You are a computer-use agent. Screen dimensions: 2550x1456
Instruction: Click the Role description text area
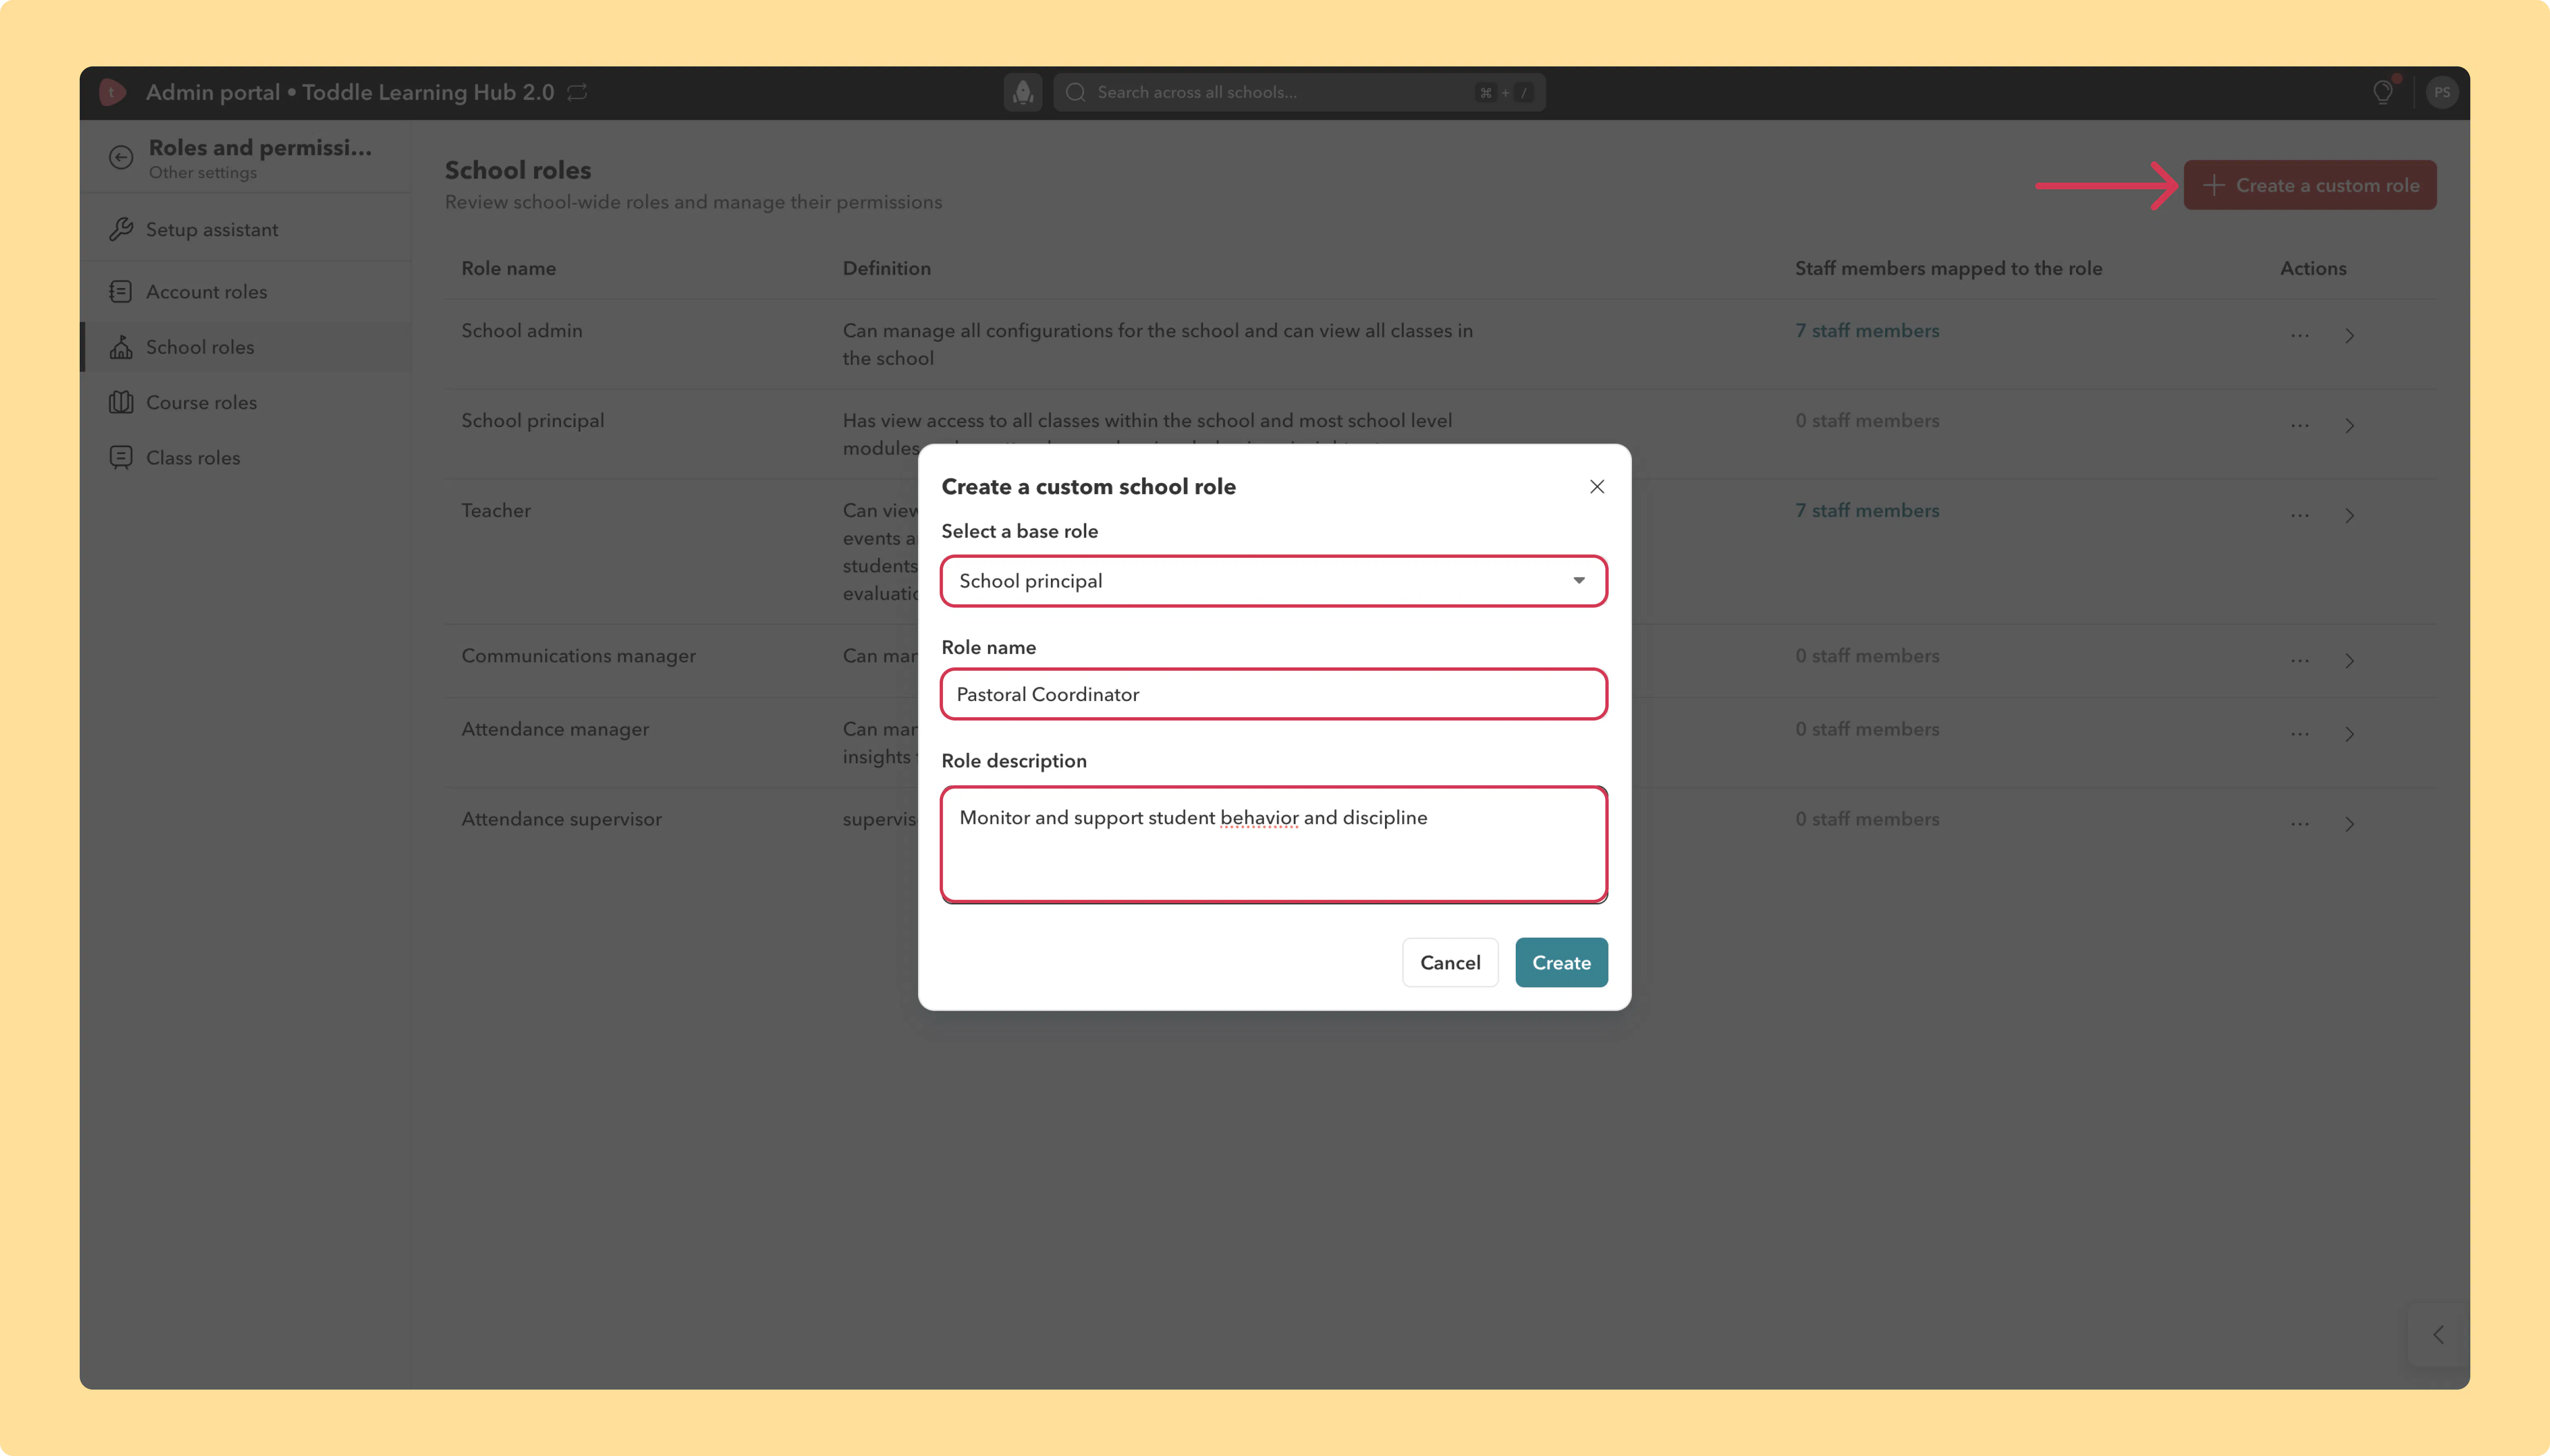tap(1274, 845)
